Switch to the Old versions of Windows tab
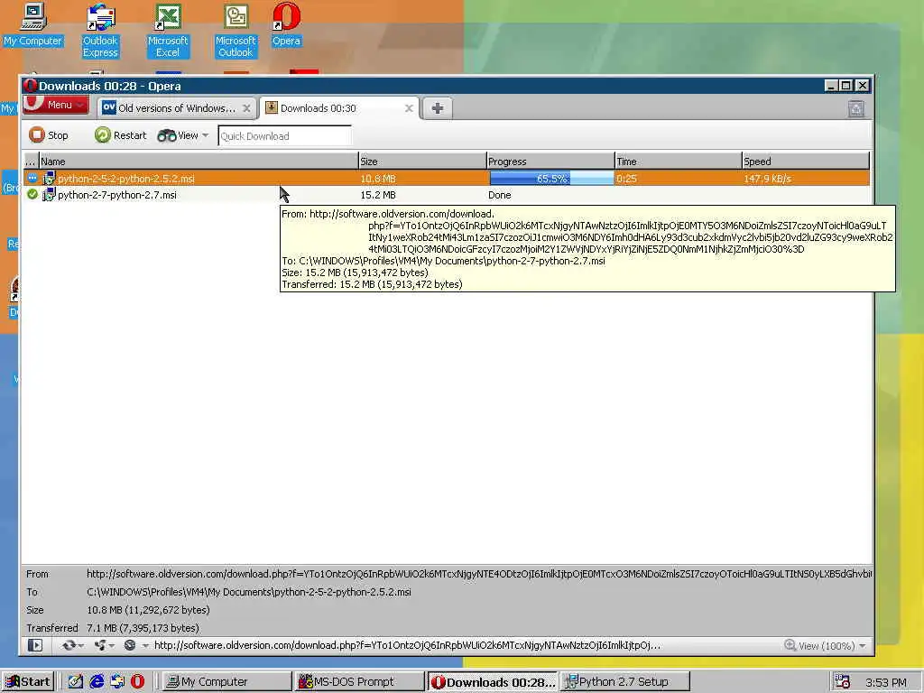This screenshot has width=924, height=693. tap(177, 108)
